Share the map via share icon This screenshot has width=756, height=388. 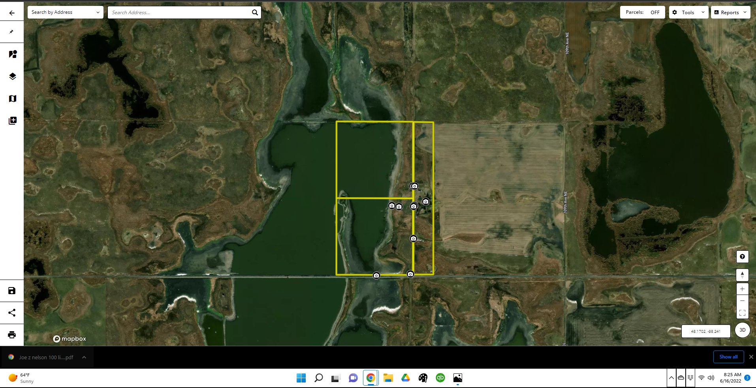pyautogui.click(x=12, y=313)
